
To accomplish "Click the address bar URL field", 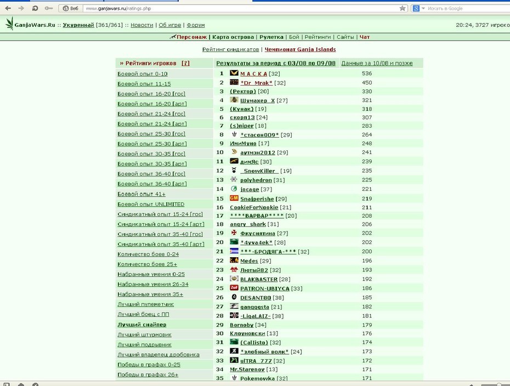I will [x=241, y=8].
